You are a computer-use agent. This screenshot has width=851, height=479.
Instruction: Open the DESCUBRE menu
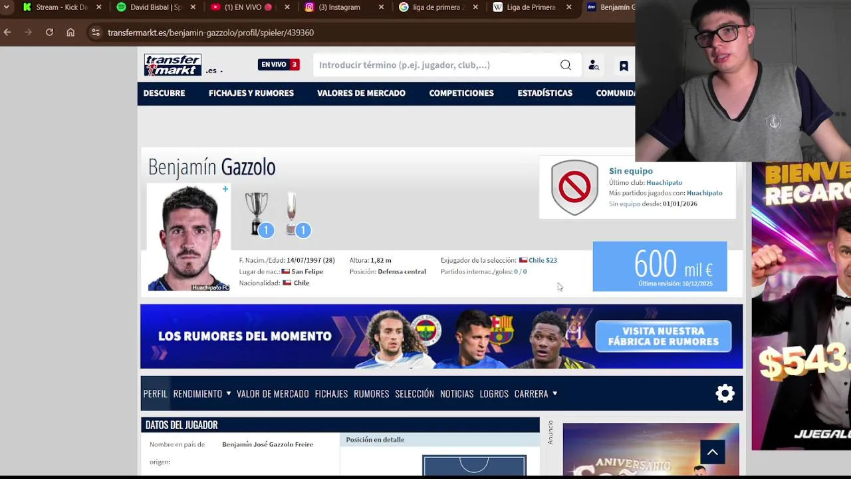(x=164, y=93)
